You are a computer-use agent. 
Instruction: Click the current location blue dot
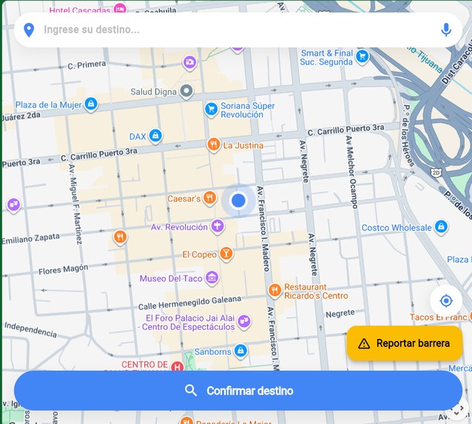pyautogui.click(x=238, y=201)
